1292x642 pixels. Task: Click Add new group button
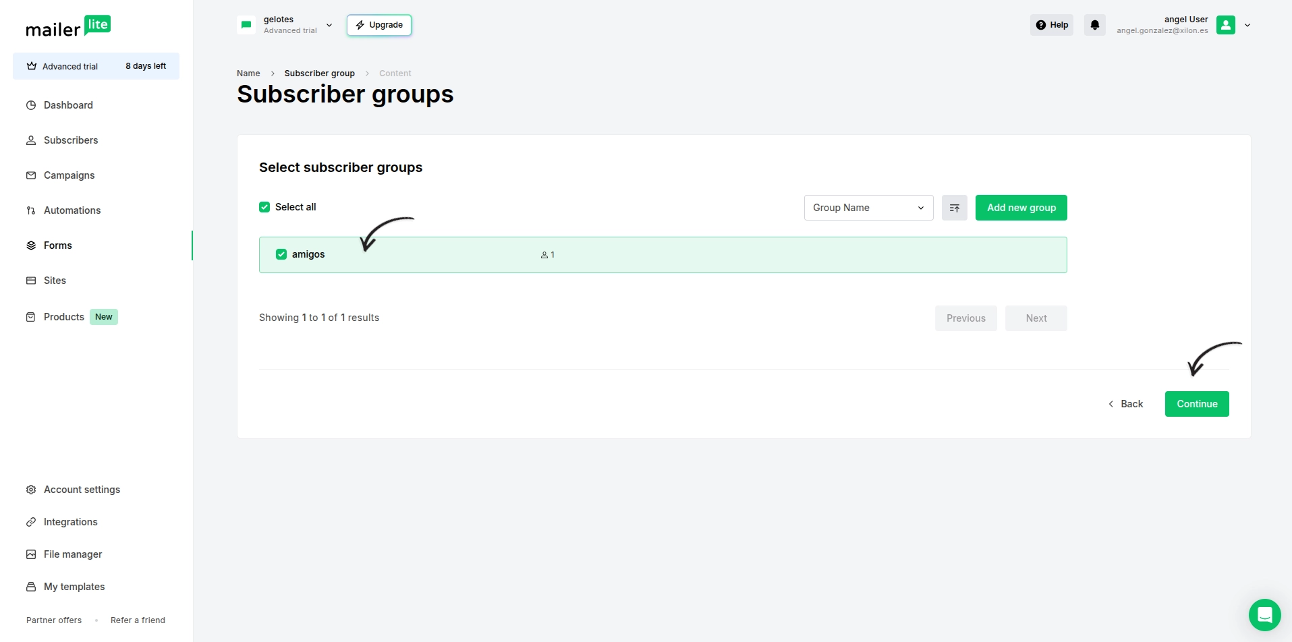coord(1021,208)
